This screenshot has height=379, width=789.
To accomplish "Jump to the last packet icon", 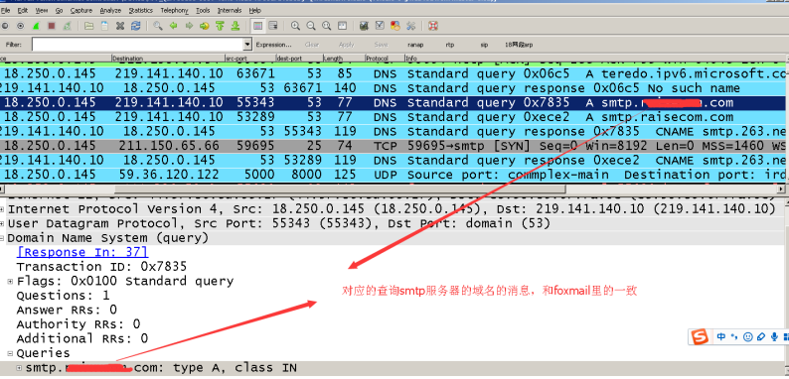I will click(x=235, y=26).
